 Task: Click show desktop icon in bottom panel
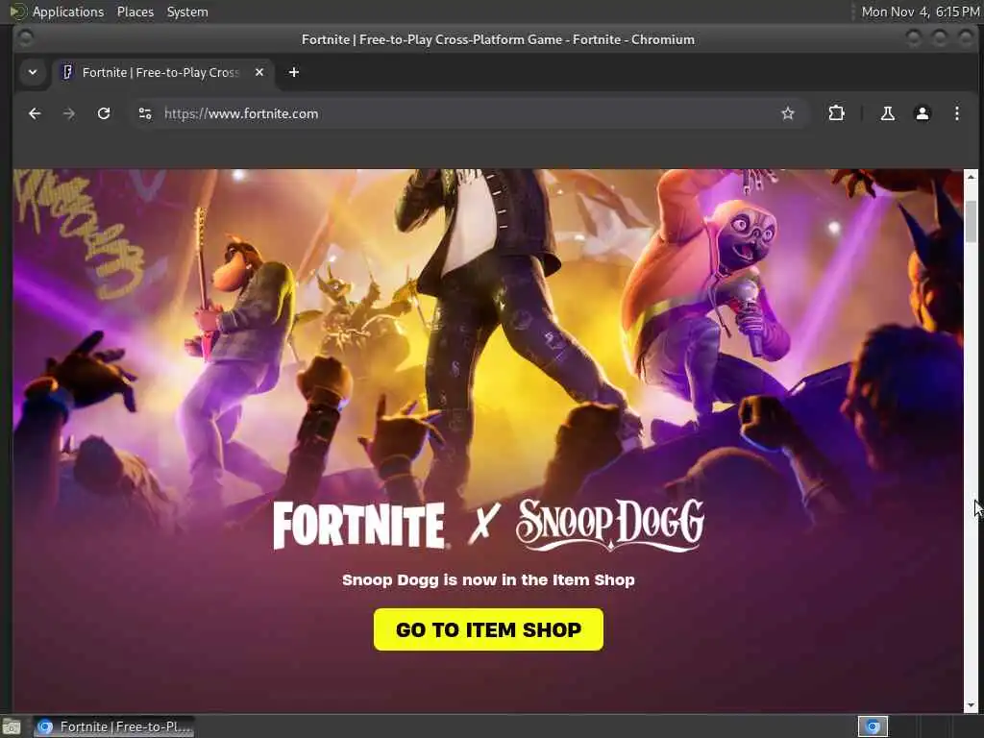(x=12, y=726)
